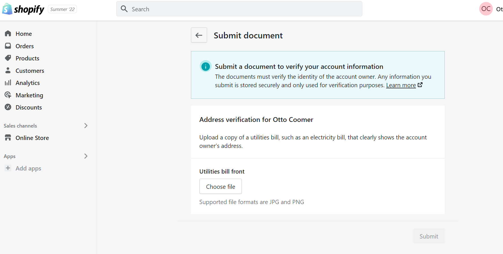Image resolution: width=503 pixels, height=254 pixels.
Task: Open the Learn more link
Action: pyautogui.click(x=401, y=85)
